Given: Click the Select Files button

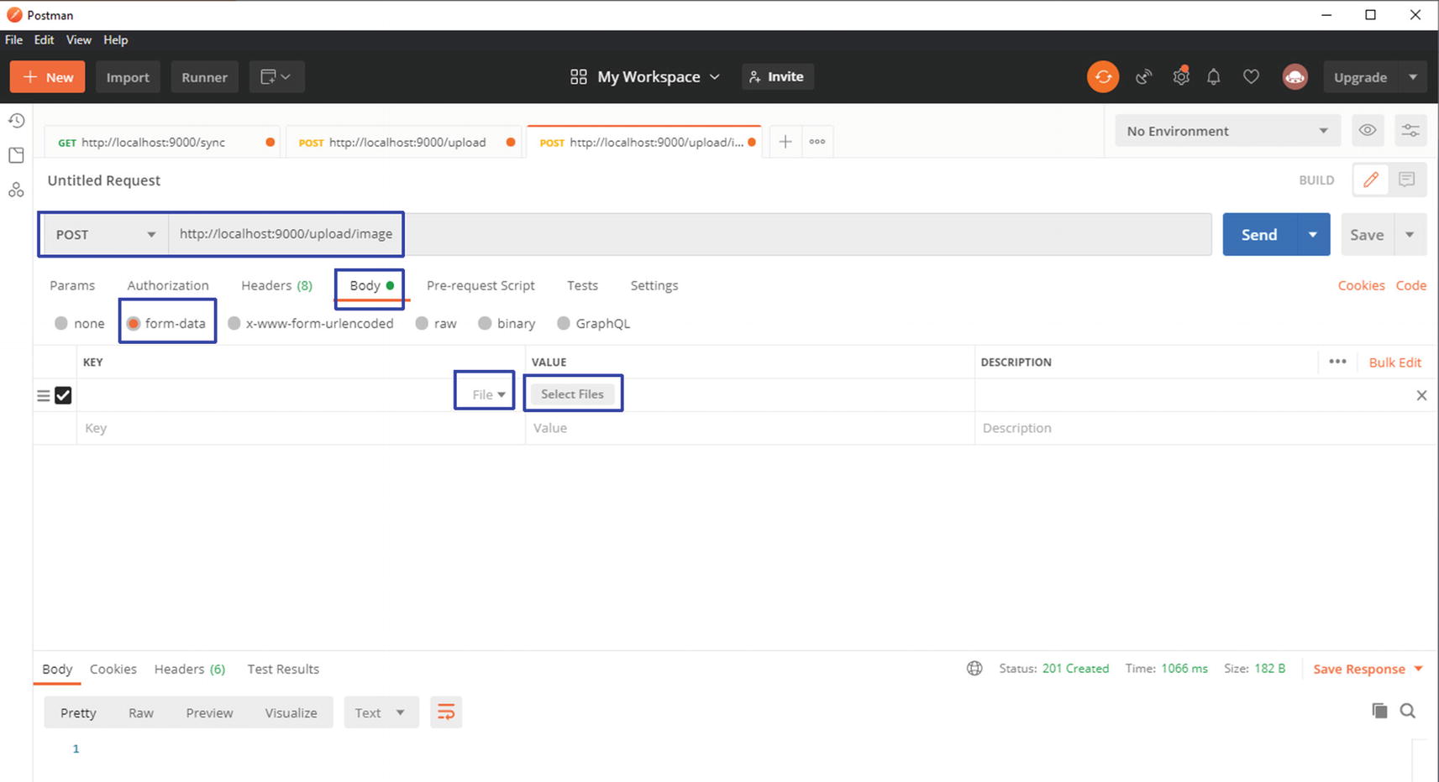Looking at the screenshot, I should point(572,394).
